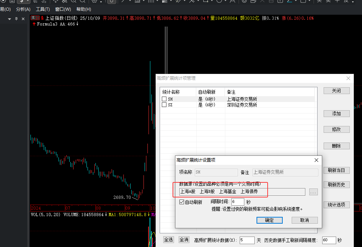Click the MA1:500797148.8 volume average value
The image size is (362, 247).
tap(127, 215)
